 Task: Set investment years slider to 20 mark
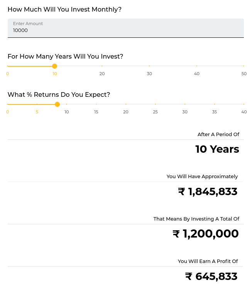102,66
